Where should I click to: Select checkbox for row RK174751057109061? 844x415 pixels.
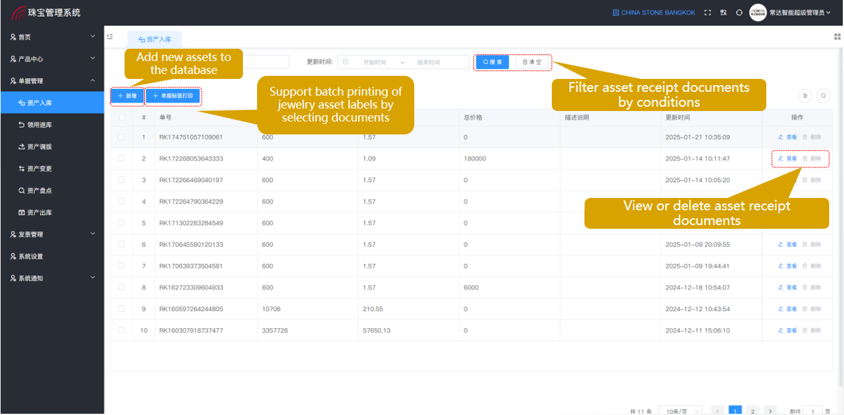121,137
